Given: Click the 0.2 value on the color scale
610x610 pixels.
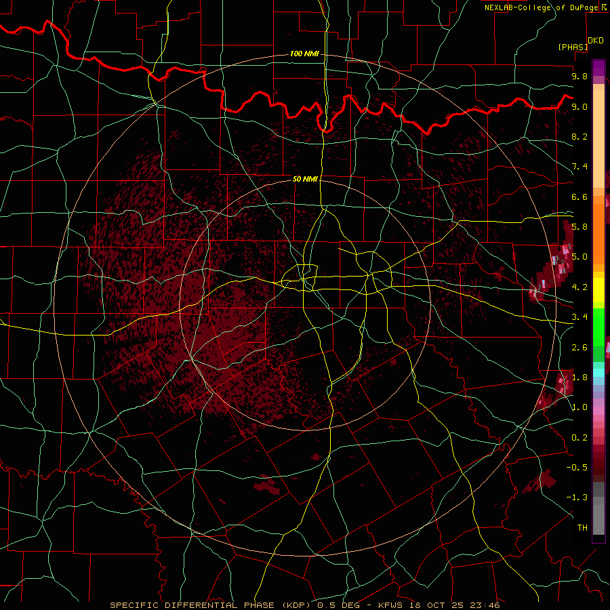Looking at the screenshot, I should (579, 438).
